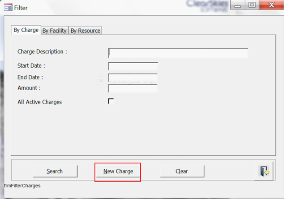Click the exit door icon button
This screenshot has height=199, width=284.
(x=263, y=171)
